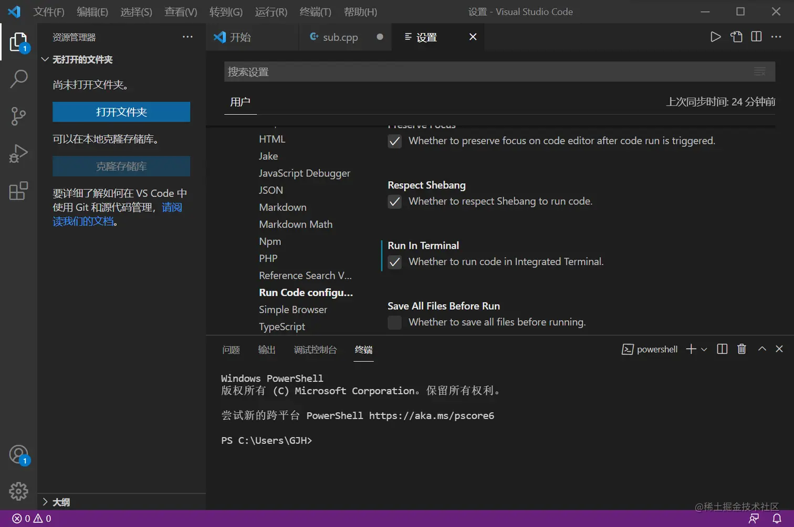Toggle the Preserve Focus checkbox
The image size is (794, 527).
394,141
